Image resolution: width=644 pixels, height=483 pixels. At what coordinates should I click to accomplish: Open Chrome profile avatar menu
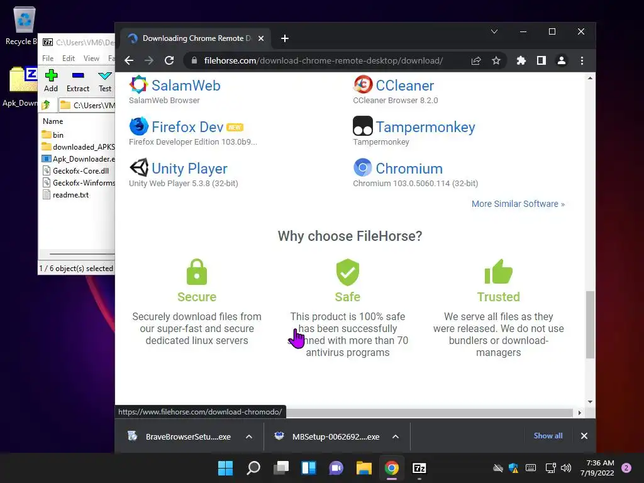tap(562, 61)
